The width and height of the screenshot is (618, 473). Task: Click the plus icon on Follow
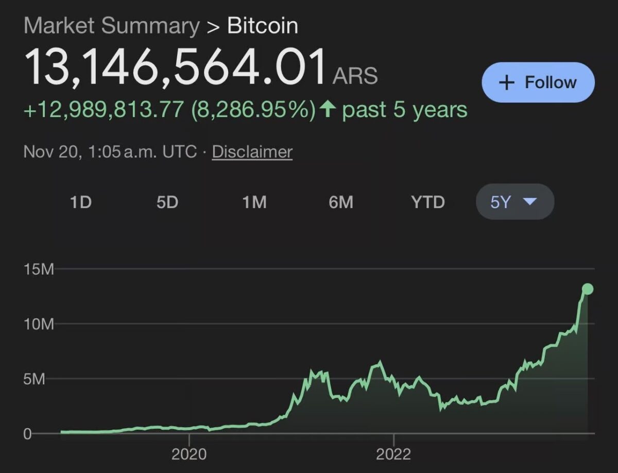point(507,82)
